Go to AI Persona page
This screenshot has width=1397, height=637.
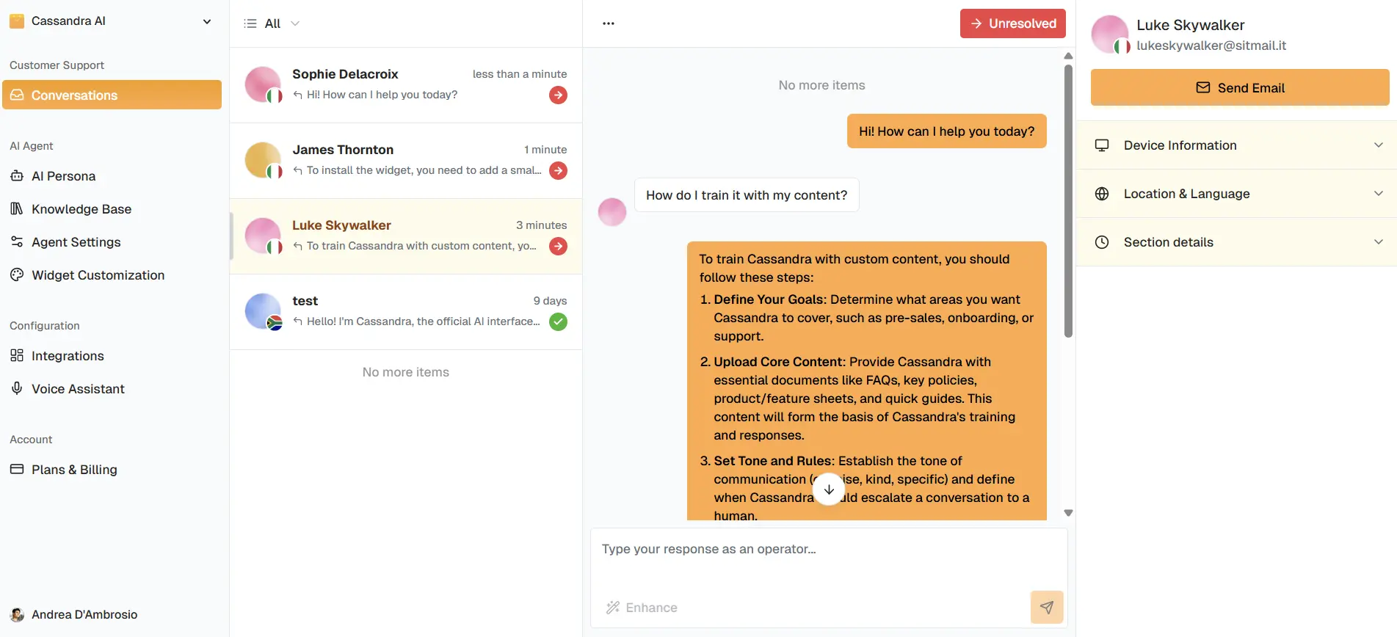[112, 176]
